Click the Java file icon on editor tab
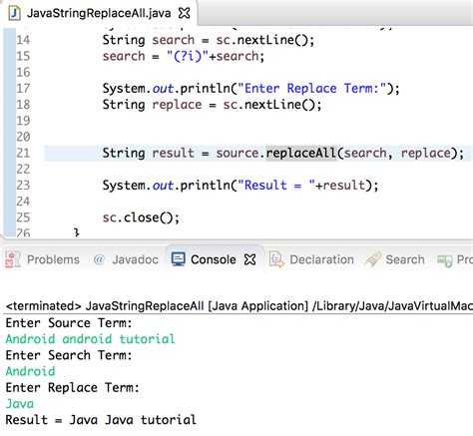Screen dimensions: 473x436 pos(14,13)
